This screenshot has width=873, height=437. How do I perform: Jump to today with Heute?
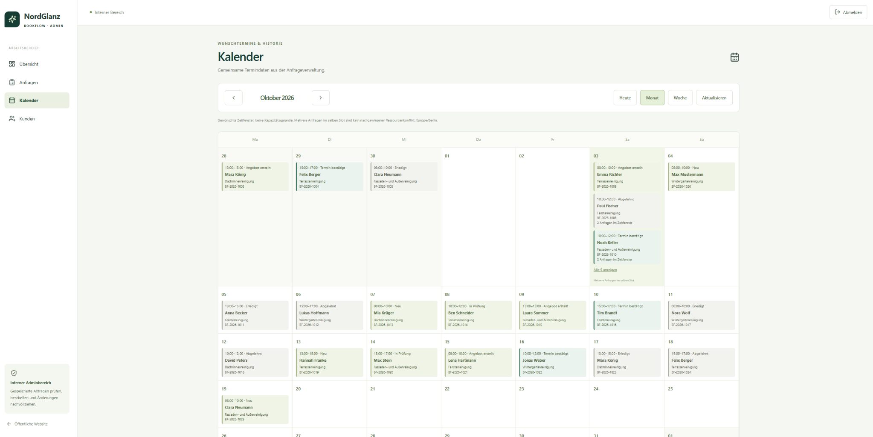(x=625, y=98)
